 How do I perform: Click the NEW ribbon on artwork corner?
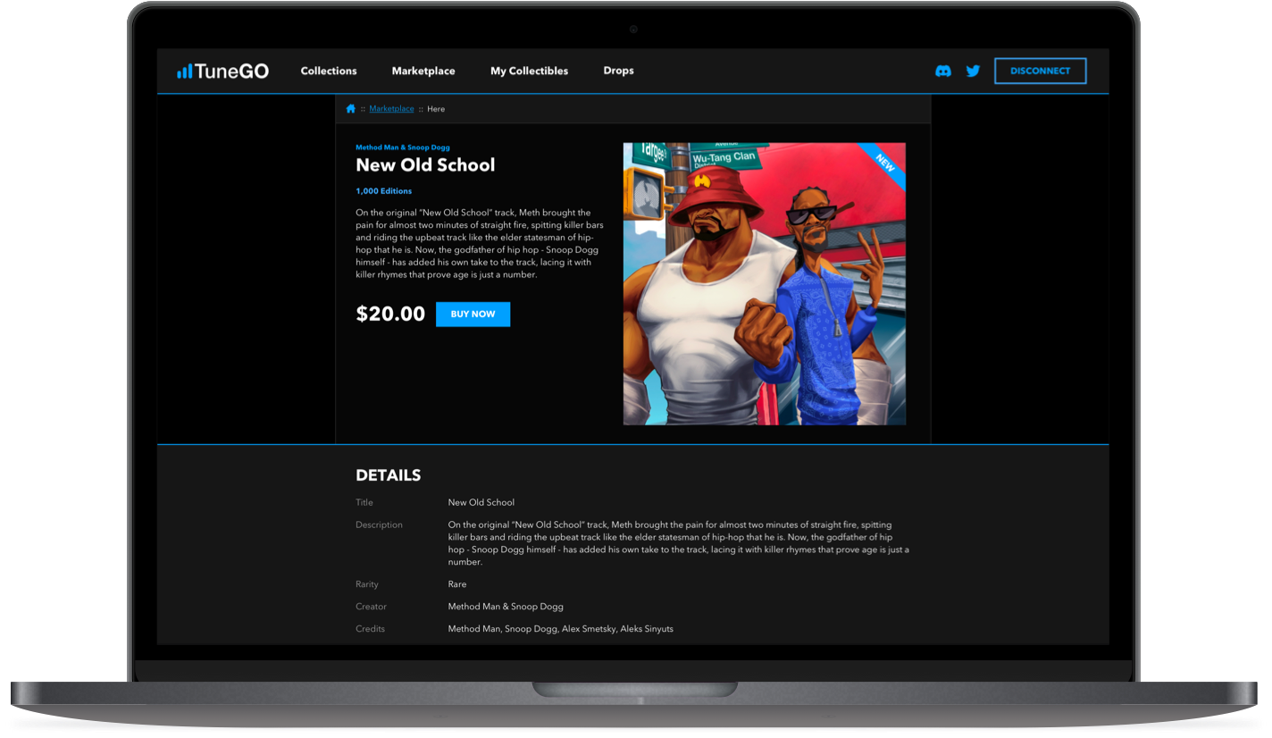(x=884, y=163)
